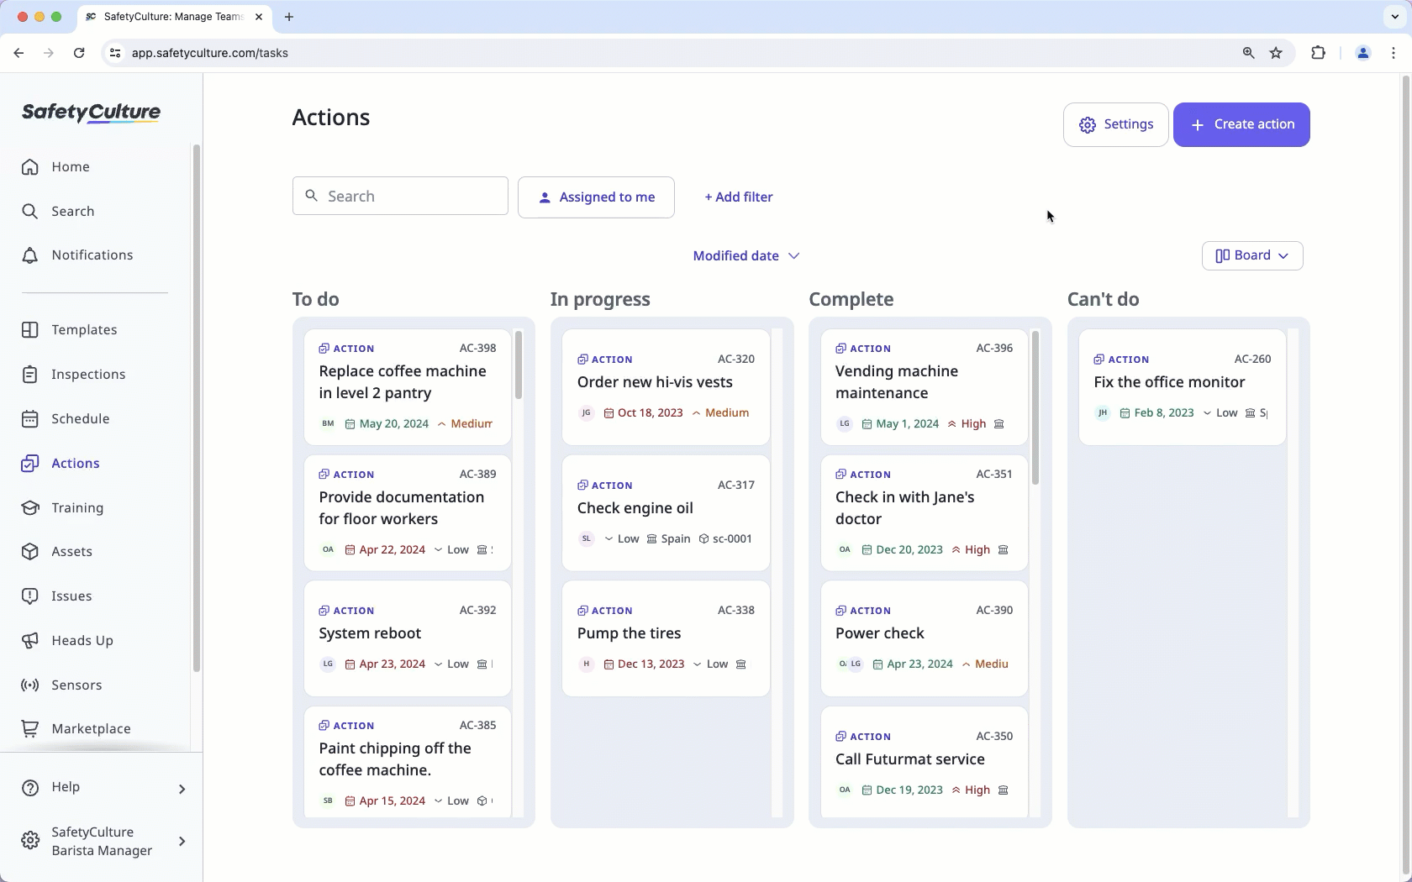Click Dec 13, 2023 date on Pump the tires

tap(644, 664)
